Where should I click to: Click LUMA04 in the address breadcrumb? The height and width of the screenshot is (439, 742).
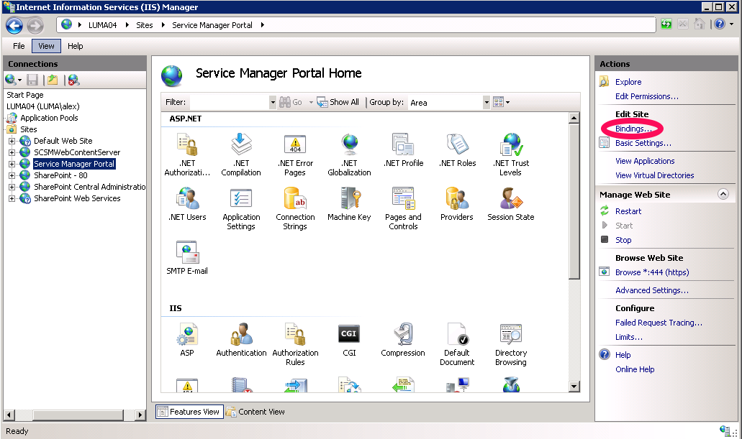[x=103, y=25]
